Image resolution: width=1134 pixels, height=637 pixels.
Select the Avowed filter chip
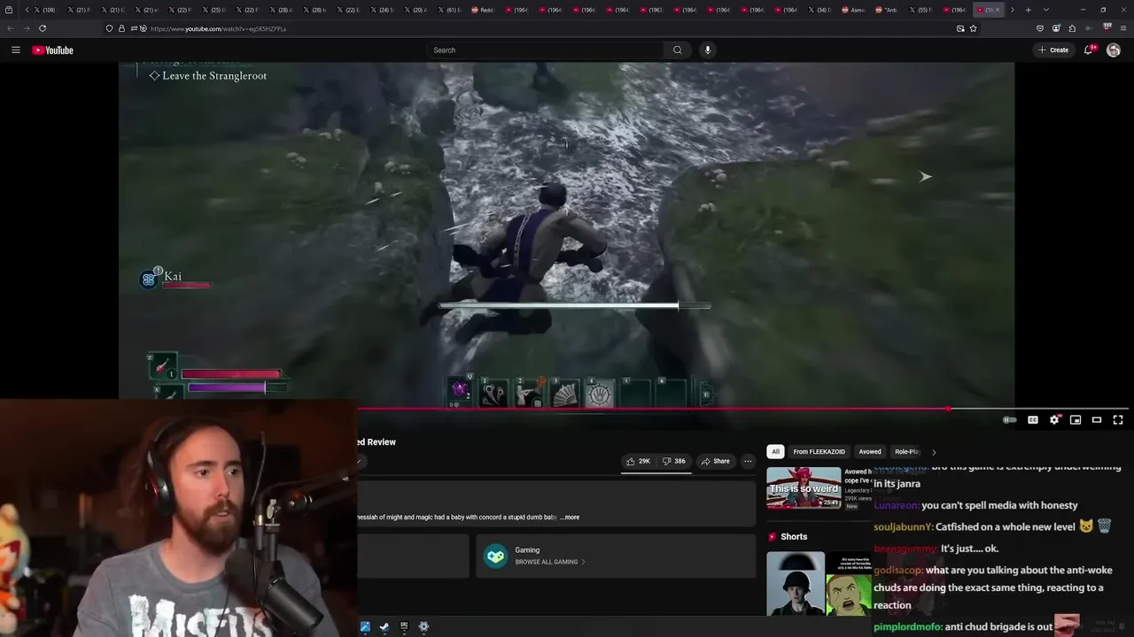point(870,452)
